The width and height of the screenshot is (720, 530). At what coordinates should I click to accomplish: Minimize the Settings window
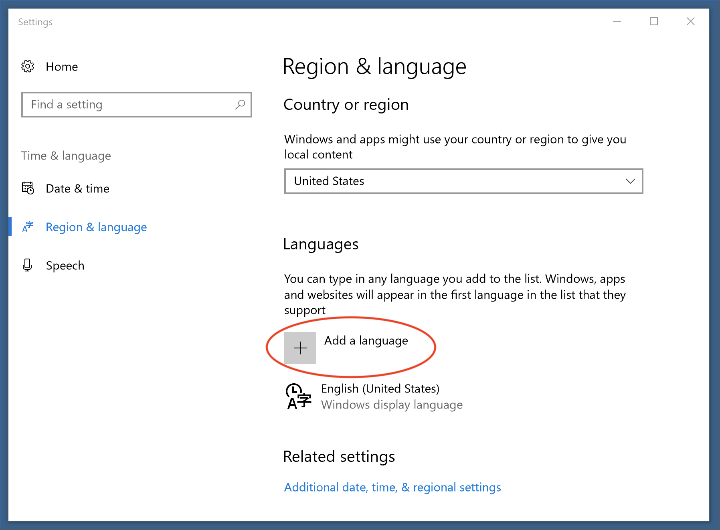[x=617, y=21]
